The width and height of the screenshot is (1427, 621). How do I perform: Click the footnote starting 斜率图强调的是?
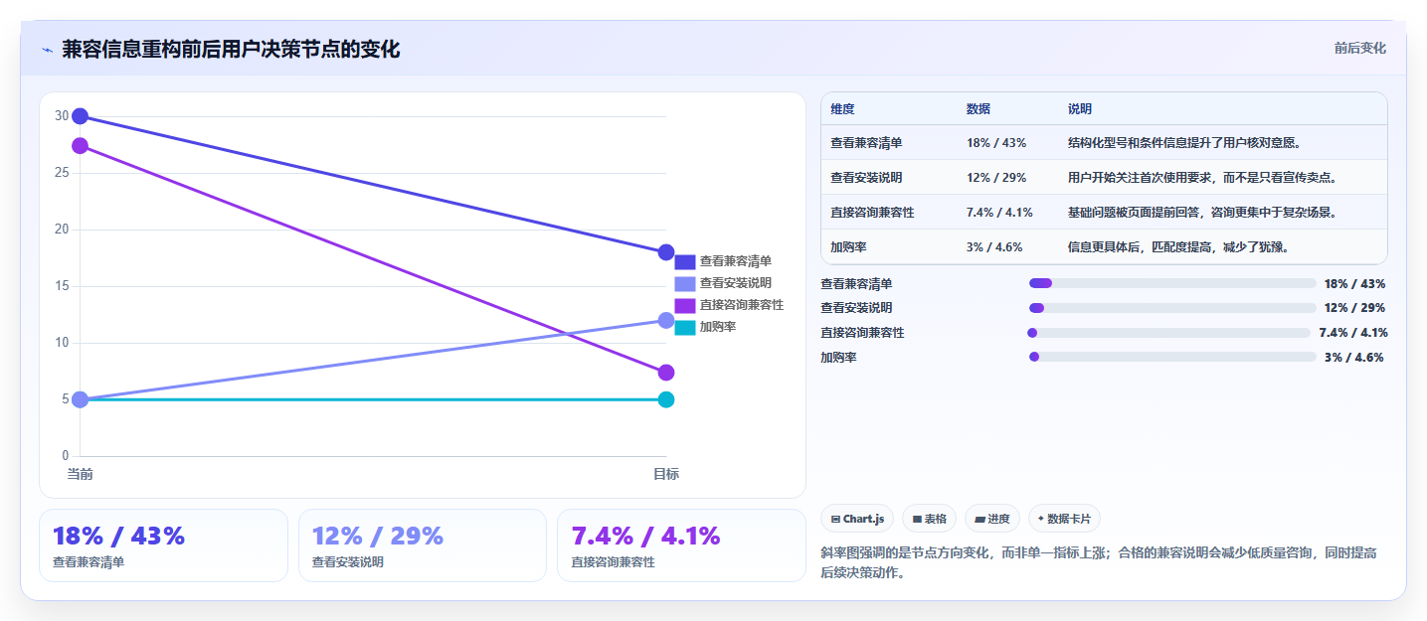[x=1098, y=562]
